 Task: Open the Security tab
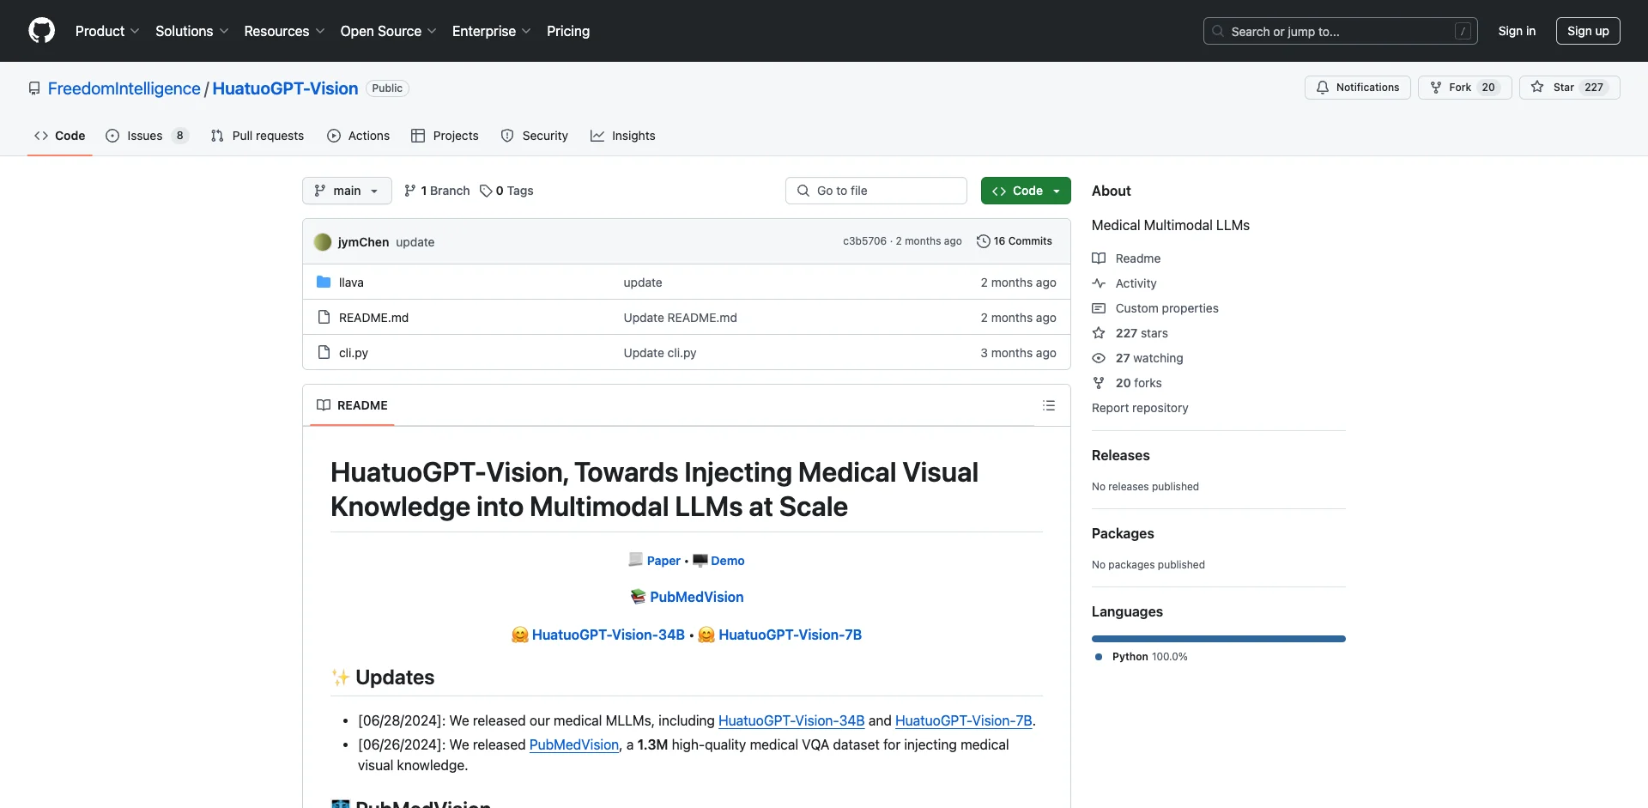coord(535,136)
